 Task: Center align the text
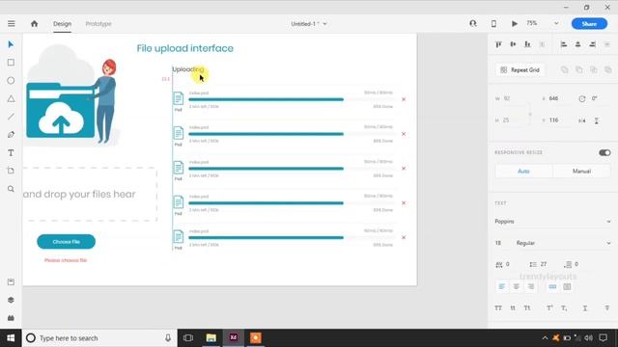(516, 286)
